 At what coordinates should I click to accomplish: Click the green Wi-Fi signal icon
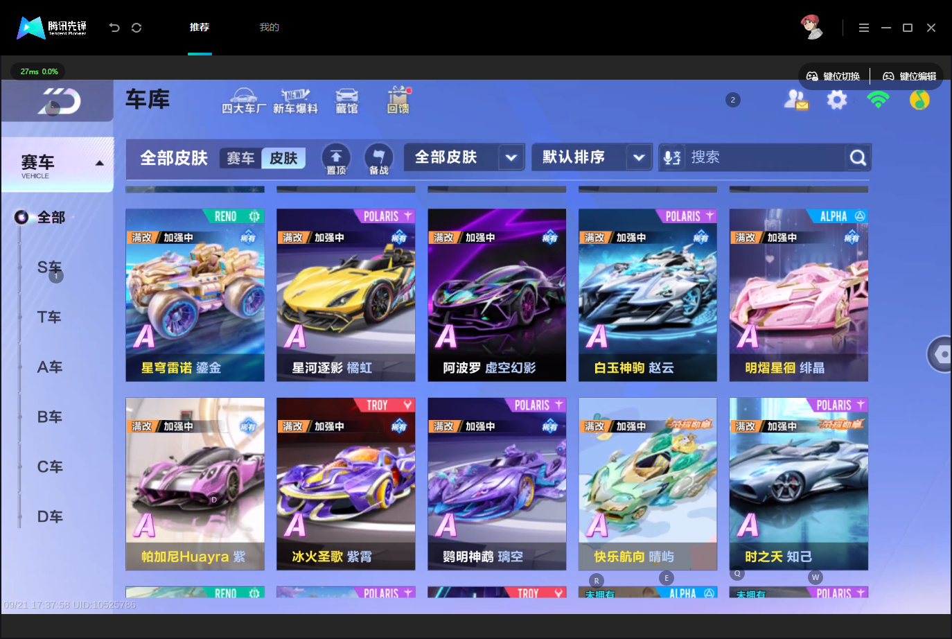coord(878,100)
